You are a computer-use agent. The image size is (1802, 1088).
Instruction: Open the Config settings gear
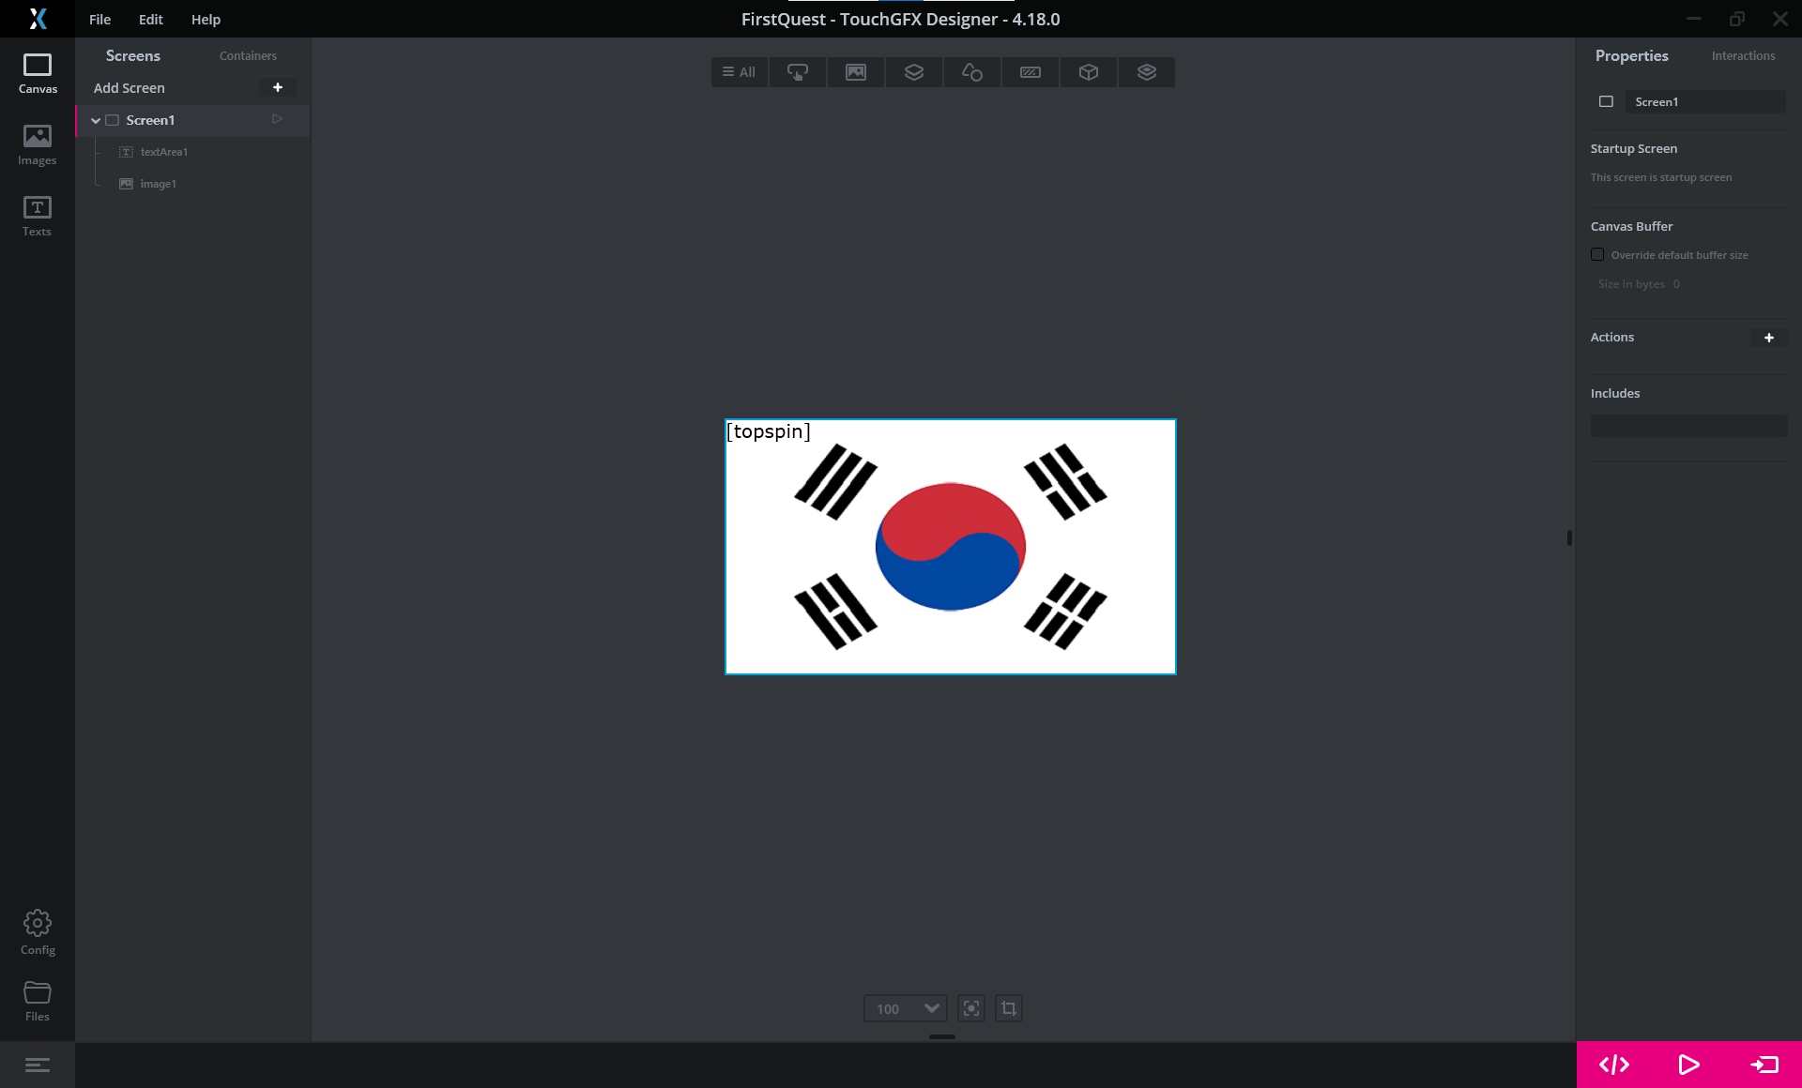pos(38,932)
